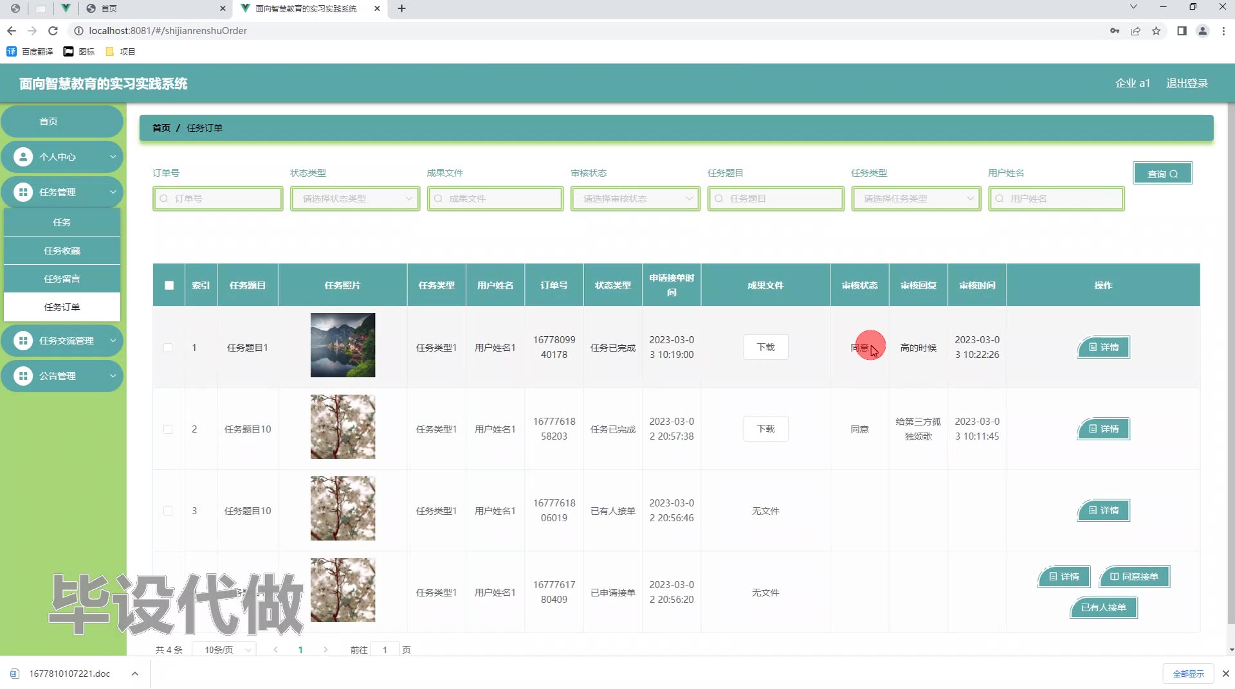Select 任务收藏 submenu item

62,251
